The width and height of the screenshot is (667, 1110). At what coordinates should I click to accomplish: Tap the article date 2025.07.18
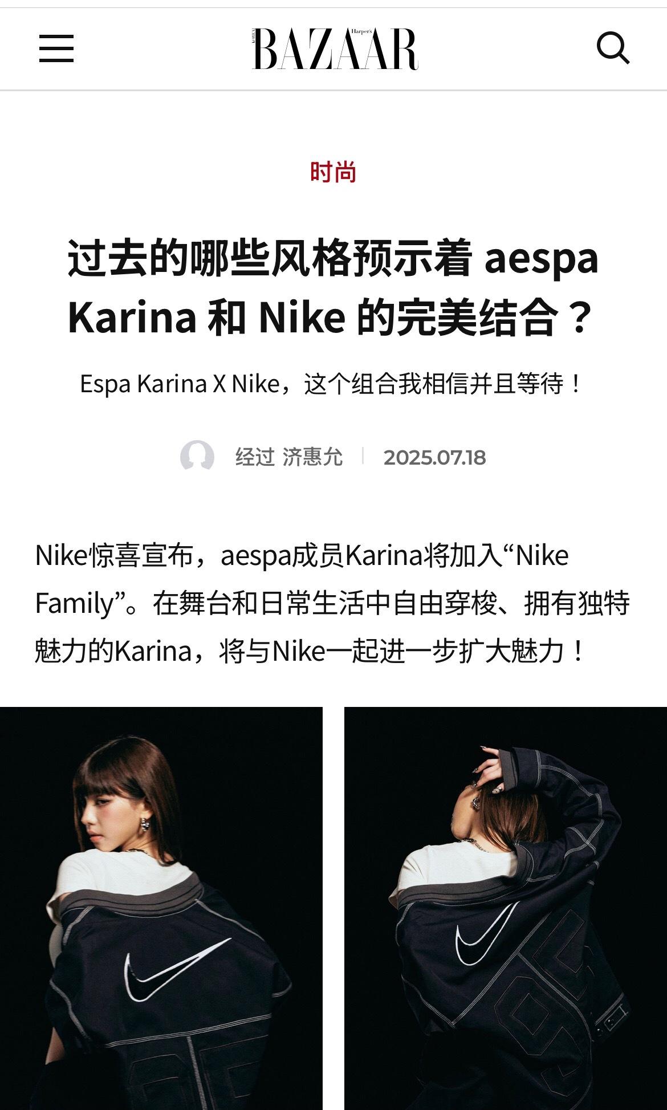(x=434, y=457)
